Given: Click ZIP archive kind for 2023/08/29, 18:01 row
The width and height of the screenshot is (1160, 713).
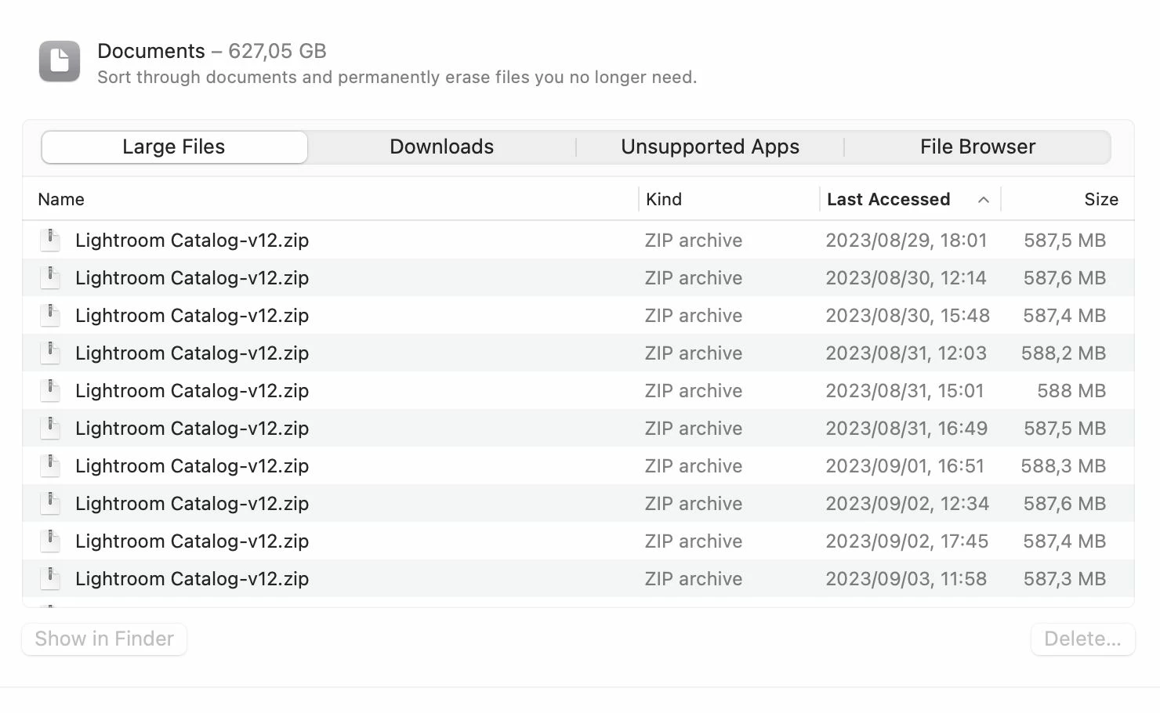Looking at the screenshot, I should click(694, 241).
